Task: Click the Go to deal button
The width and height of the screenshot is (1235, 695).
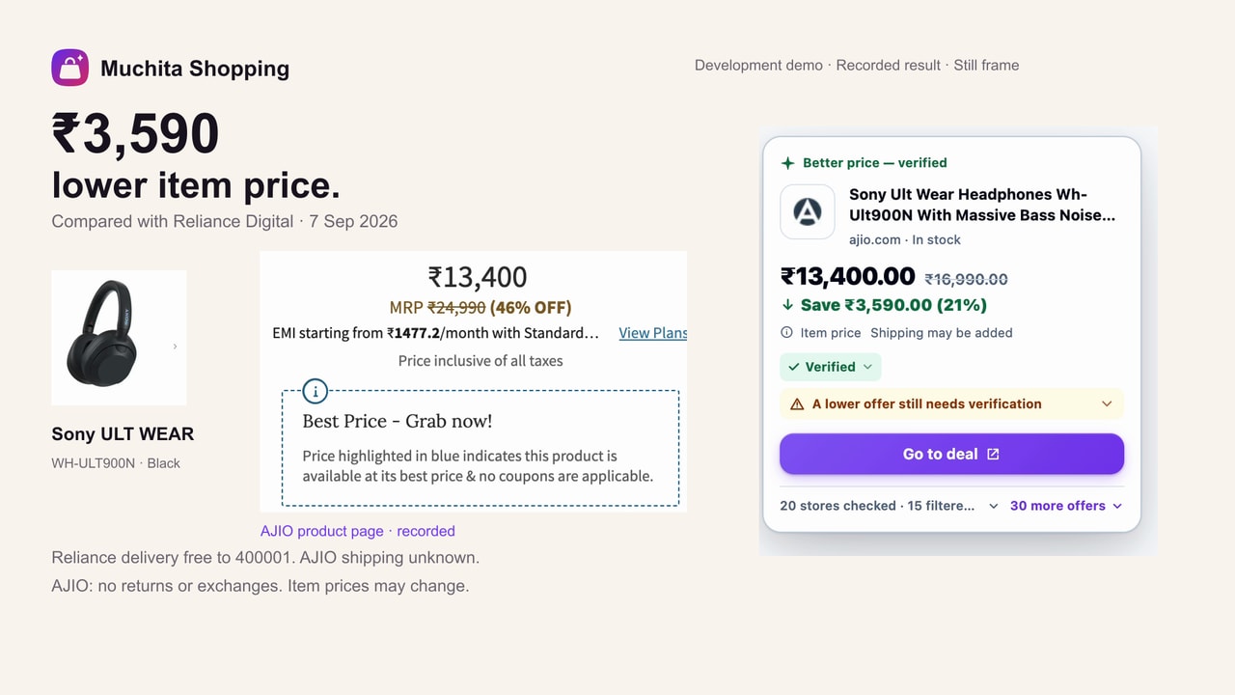Action: 951,454
